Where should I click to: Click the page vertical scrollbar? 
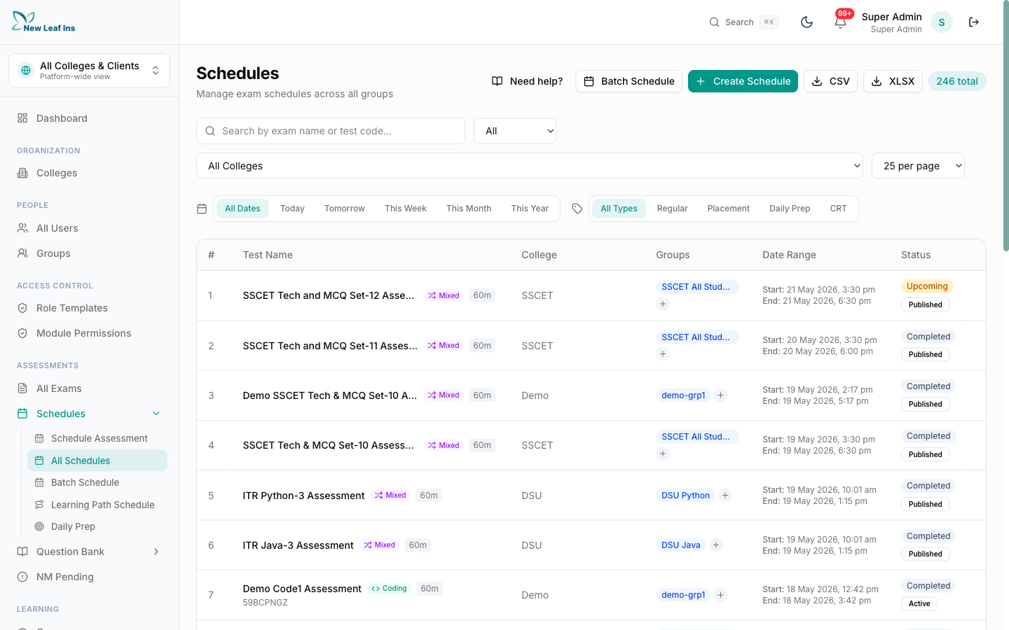1005,126
